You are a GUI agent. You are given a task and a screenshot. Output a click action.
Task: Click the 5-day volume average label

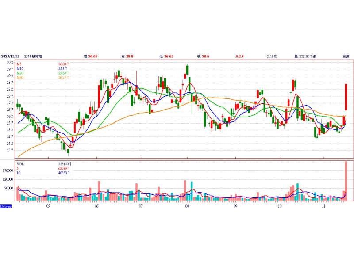coord(18,168)
